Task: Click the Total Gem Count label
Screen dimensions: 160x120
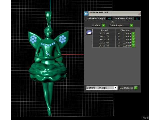Action: click(123, 19)
